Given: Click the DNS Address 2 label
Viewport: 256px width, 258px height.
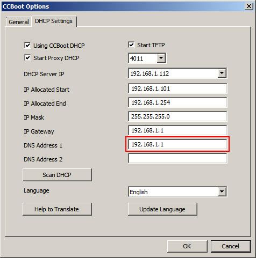Looking at the screenshot, I should (43, 159).
